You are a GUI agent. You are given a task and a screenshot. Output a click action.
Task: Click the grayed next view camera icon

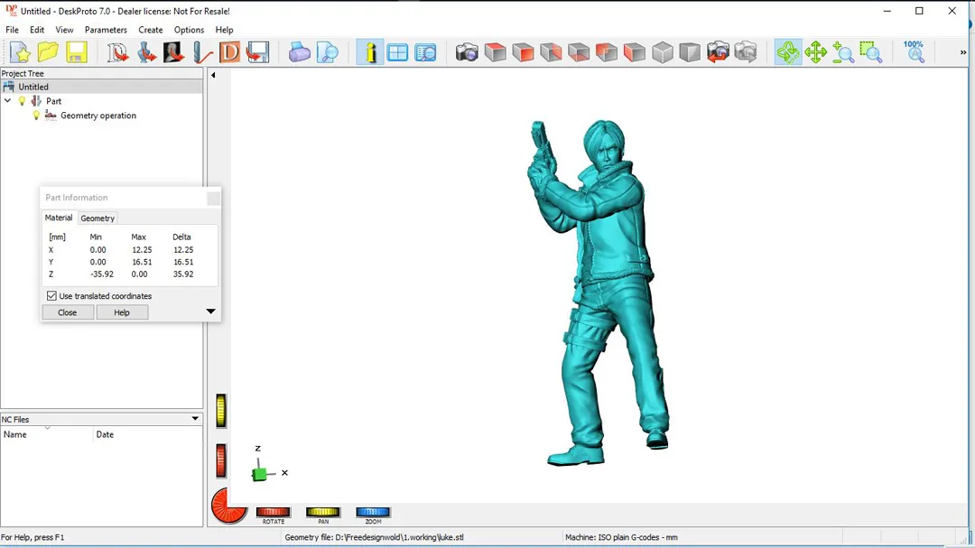pos(746,52)
